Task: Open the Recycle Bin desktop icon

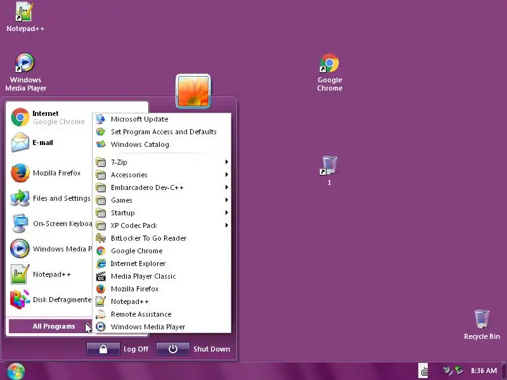Action: coord(482,319)
